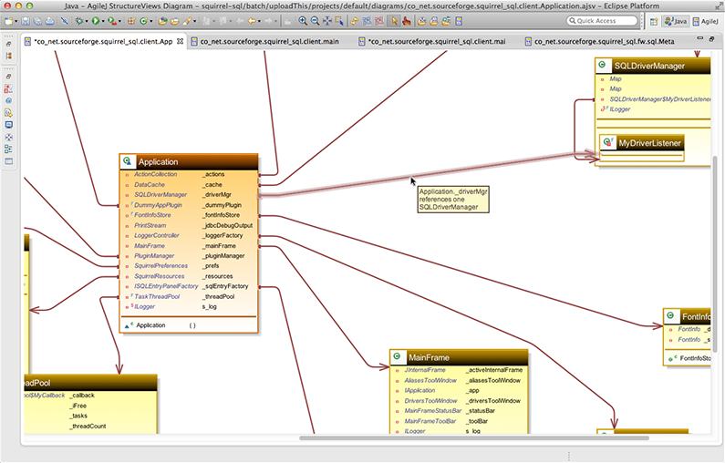Open the fw.sql.Meta diagram tab

tap(604, 42)
